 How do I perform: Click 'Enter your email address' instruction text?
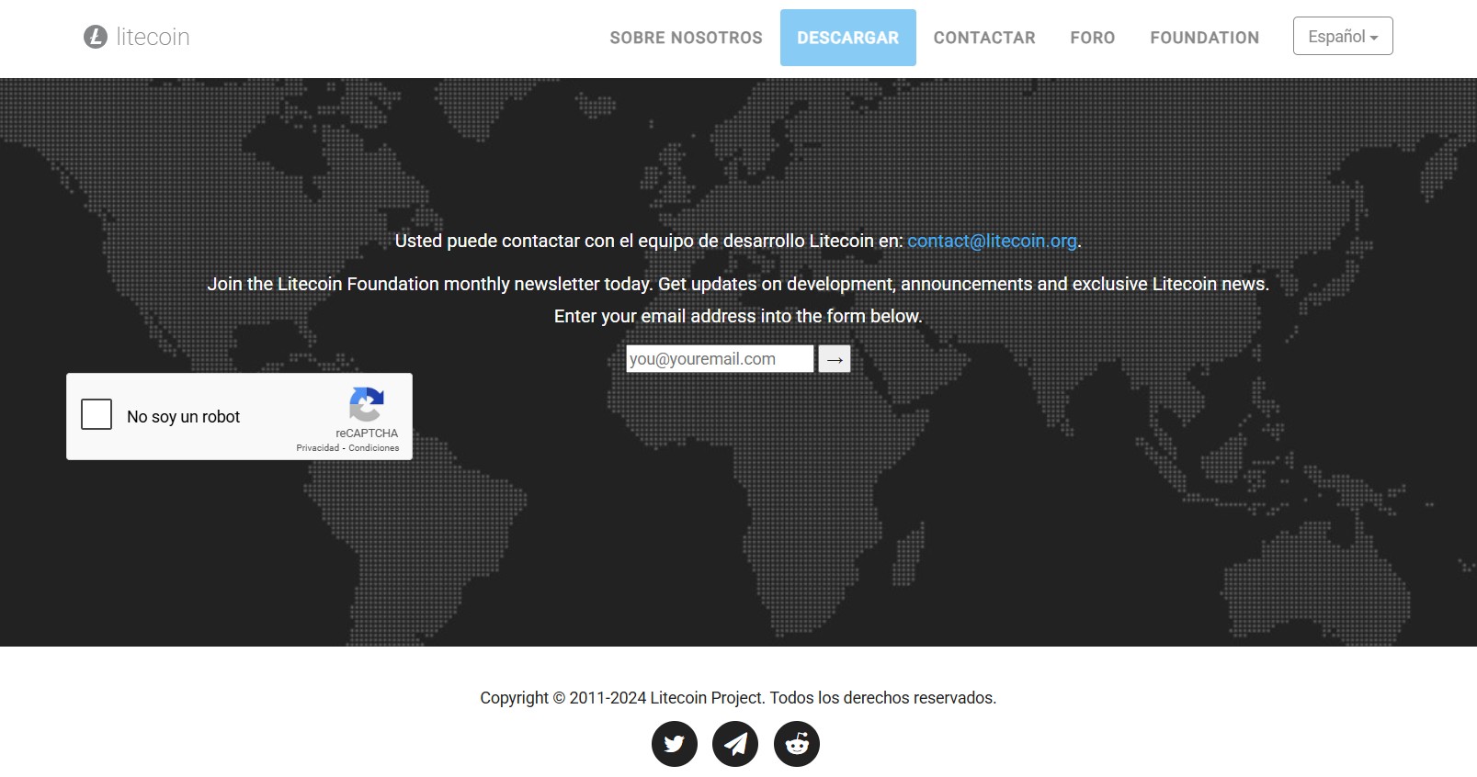738,316
